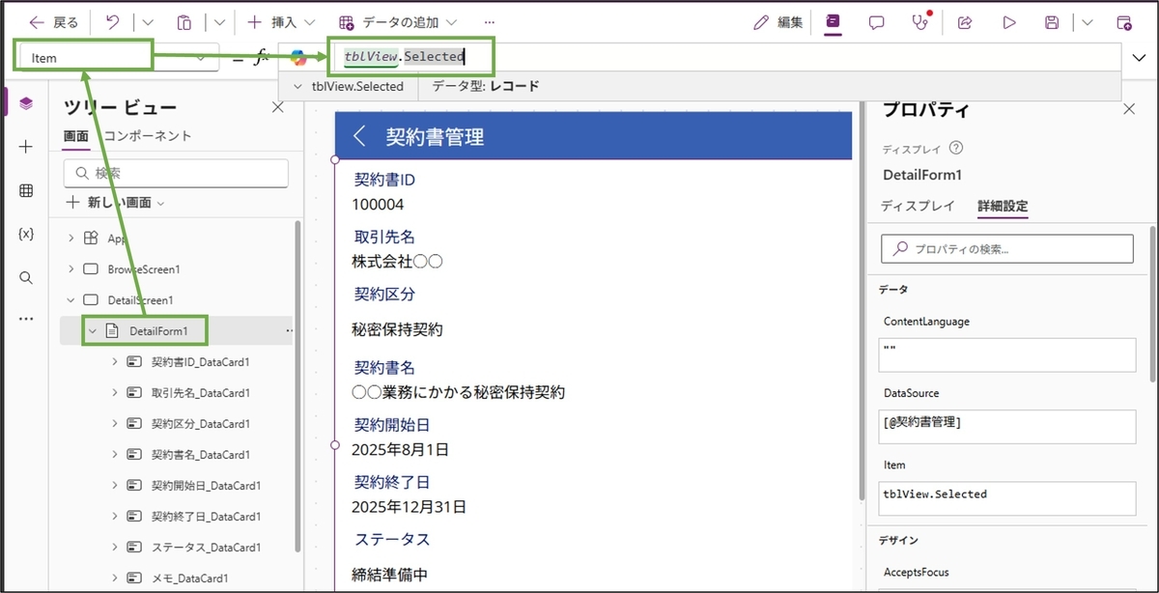This screenshot has width=1159, height=593.
Task: Click the help icon beside ディスプレイ
Action: coord(956,148)
